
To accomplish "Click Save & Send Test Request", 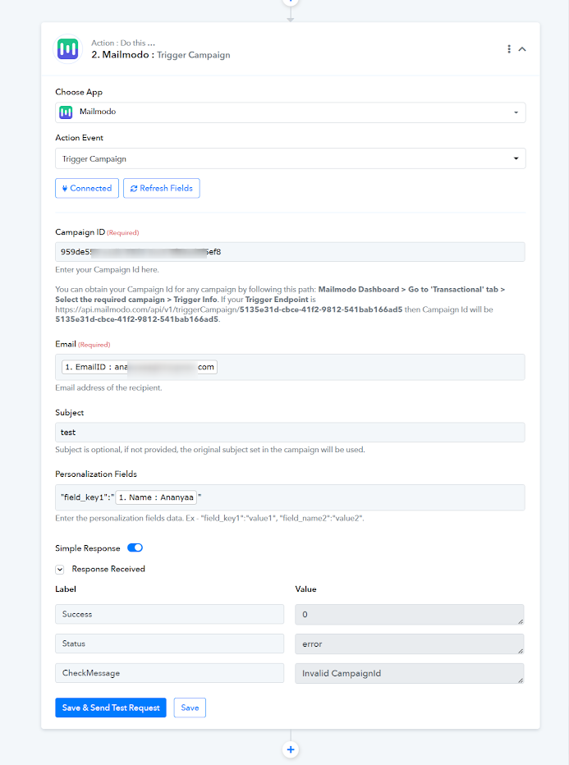I will click(111, 708).
